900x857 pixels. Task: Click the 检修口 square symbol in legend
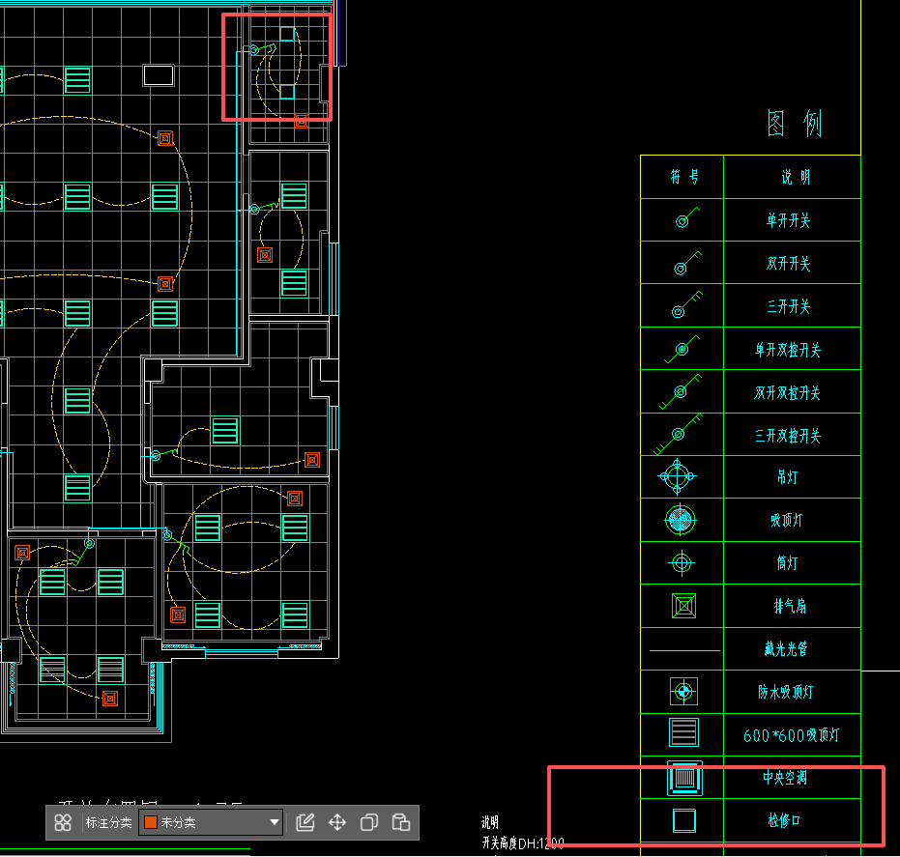point(684,820)
